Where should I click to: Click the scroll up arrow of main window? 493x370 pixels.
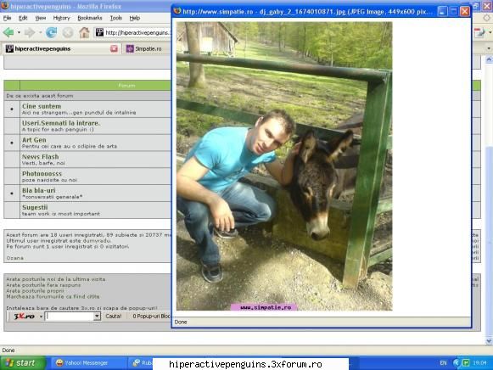tap(489, 59)
